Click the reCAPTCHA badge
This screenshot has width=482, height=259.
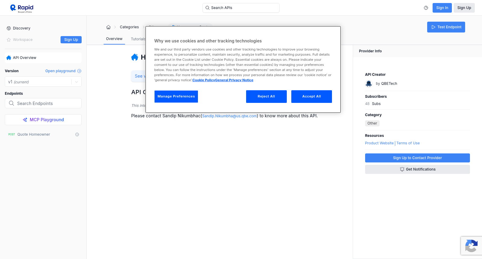471,246
